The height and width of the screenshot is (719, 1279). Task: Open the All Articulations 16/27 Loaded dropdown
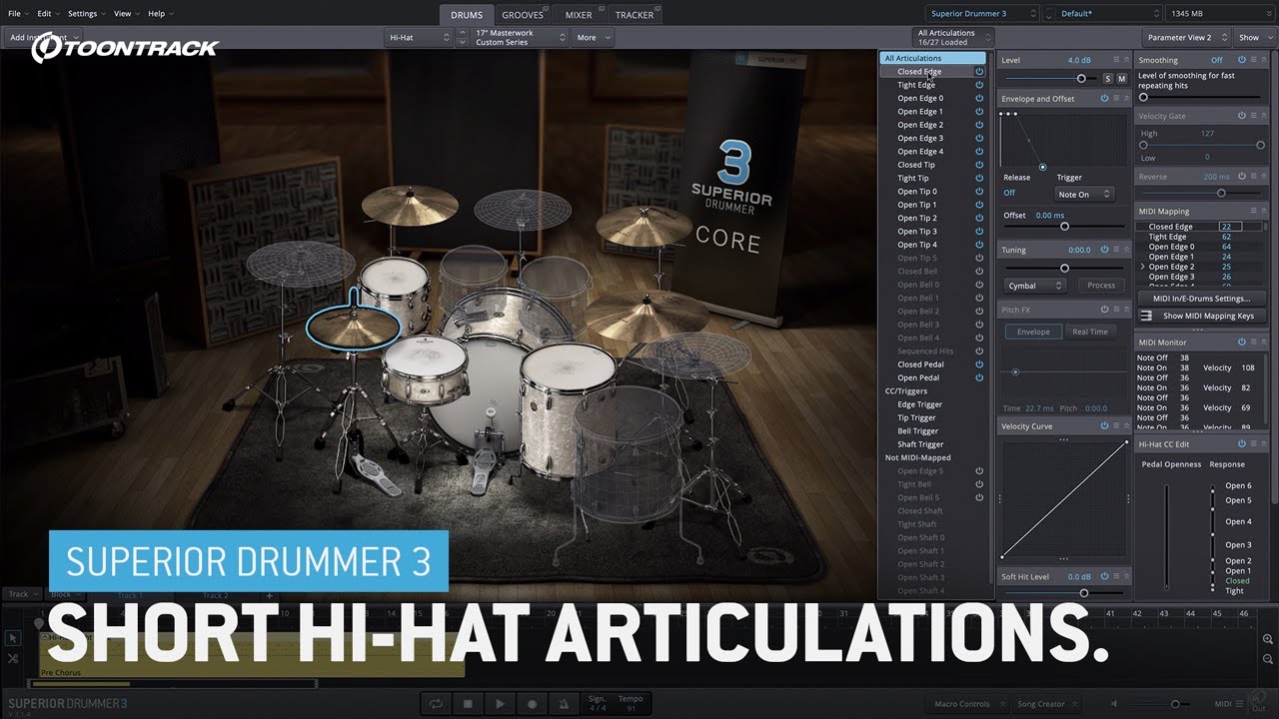point(953,38)
